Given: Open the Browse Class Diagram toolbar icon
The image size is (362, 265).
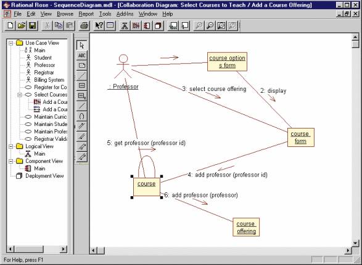Looking at the screenshot, I should [x=125, y=26].
